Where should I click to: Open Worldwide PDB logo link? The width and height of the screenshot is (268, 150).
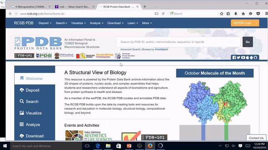coord(44,55)
